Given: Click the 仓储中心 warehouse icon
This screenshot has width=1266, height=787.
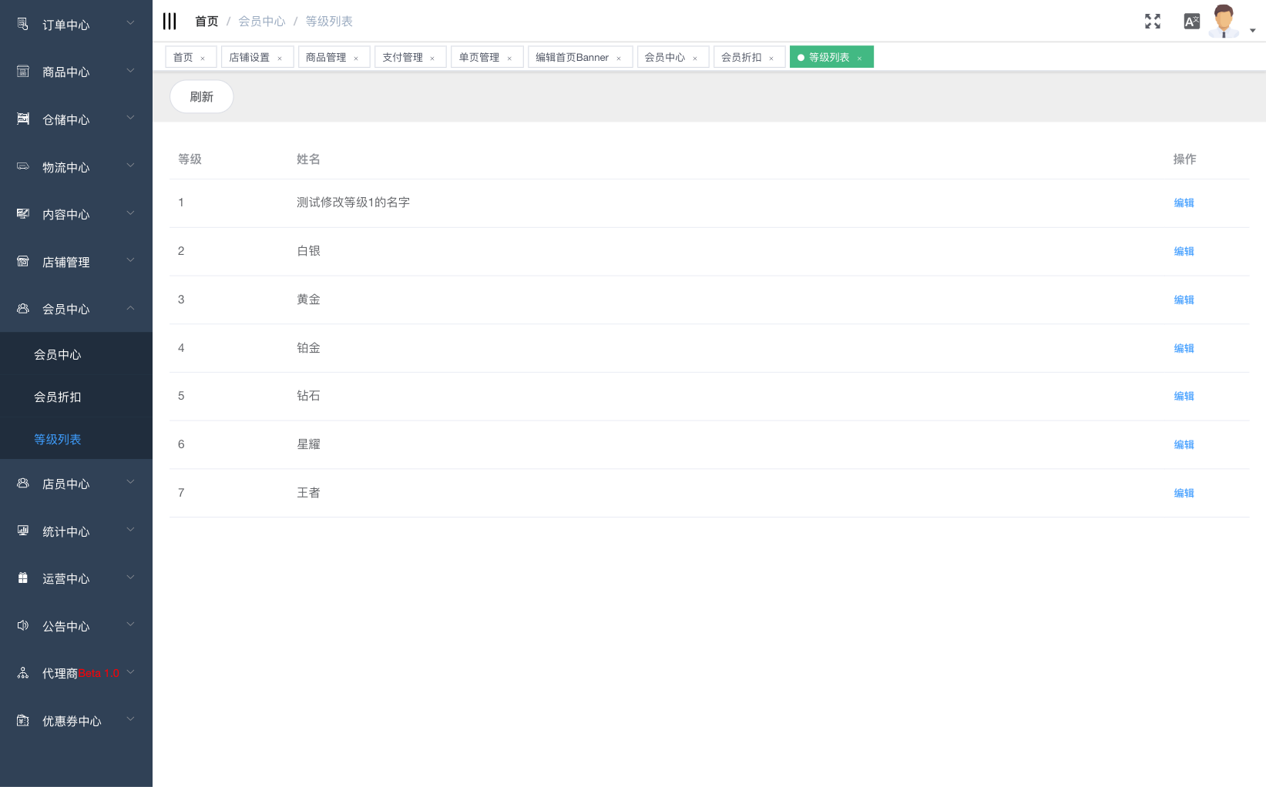Looking at the screenshot, I should pyautogui.click(x=23, y=119).
